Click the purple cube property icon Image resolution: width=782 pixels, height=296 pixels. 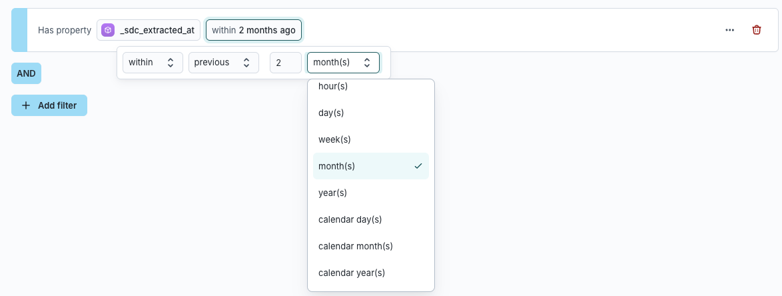[108, 30]
